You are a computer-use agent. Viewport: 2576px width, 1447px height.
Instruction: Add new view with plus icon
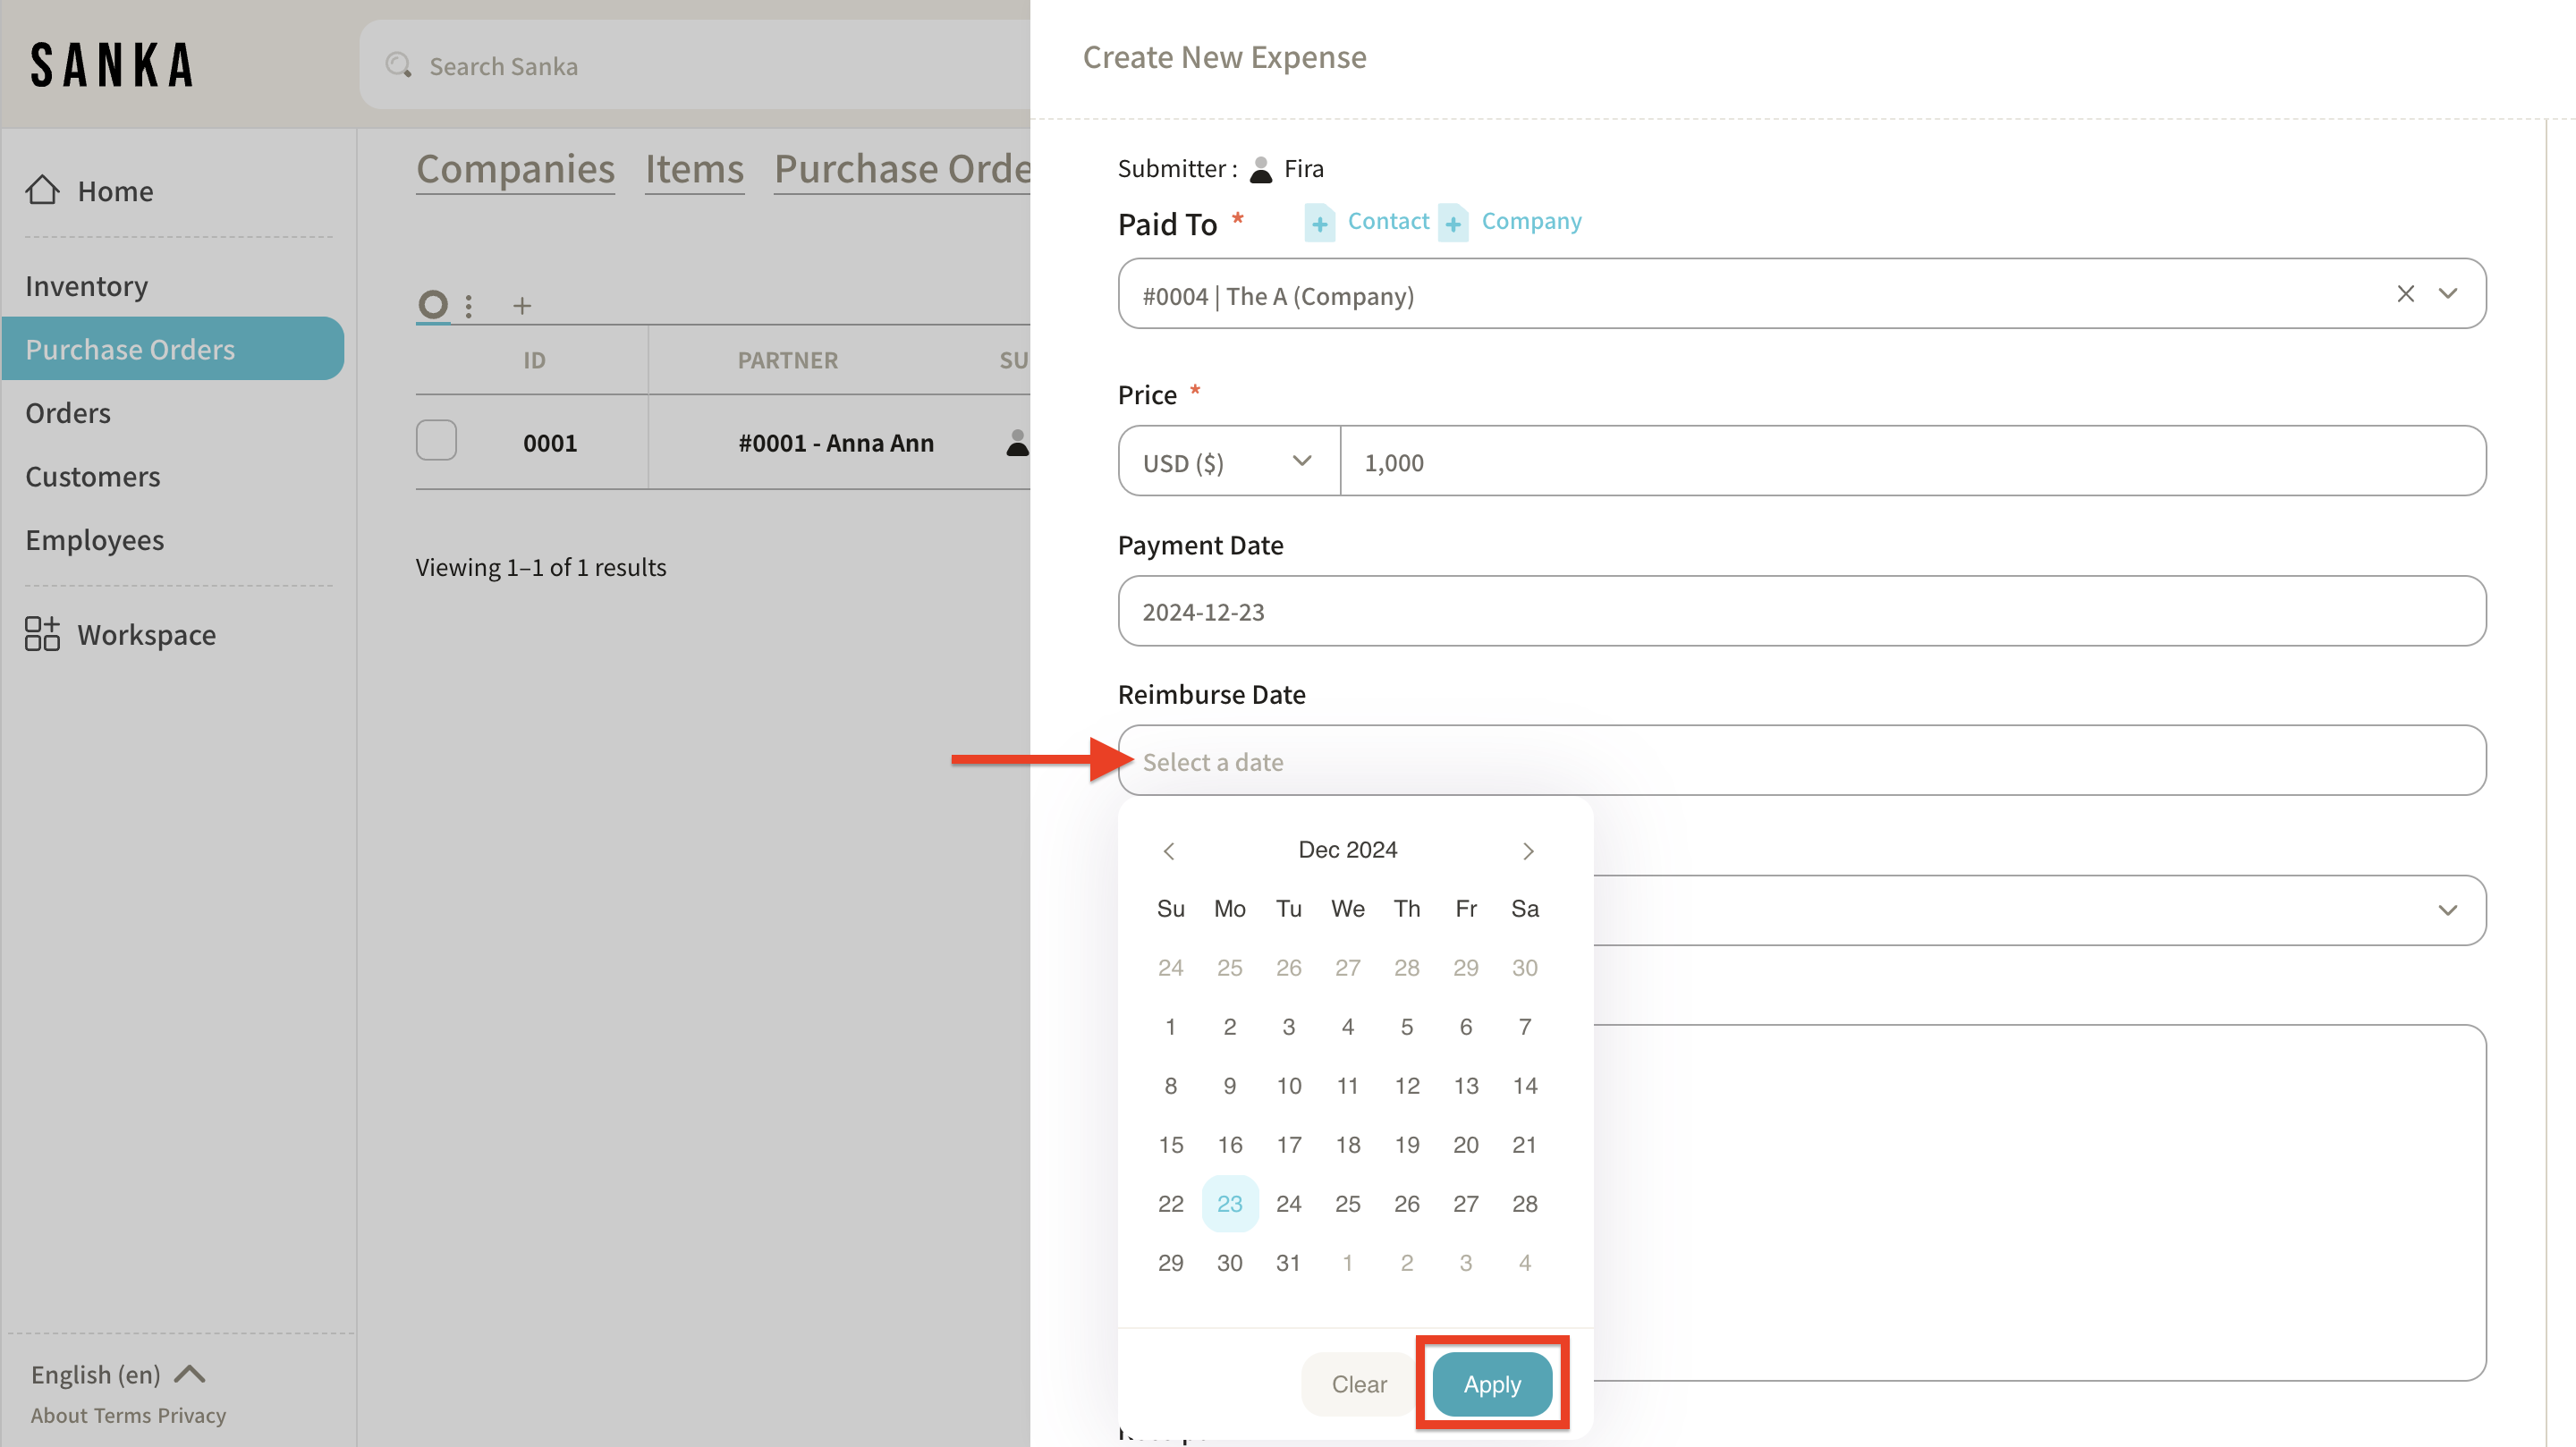click(x=522, y=305)
